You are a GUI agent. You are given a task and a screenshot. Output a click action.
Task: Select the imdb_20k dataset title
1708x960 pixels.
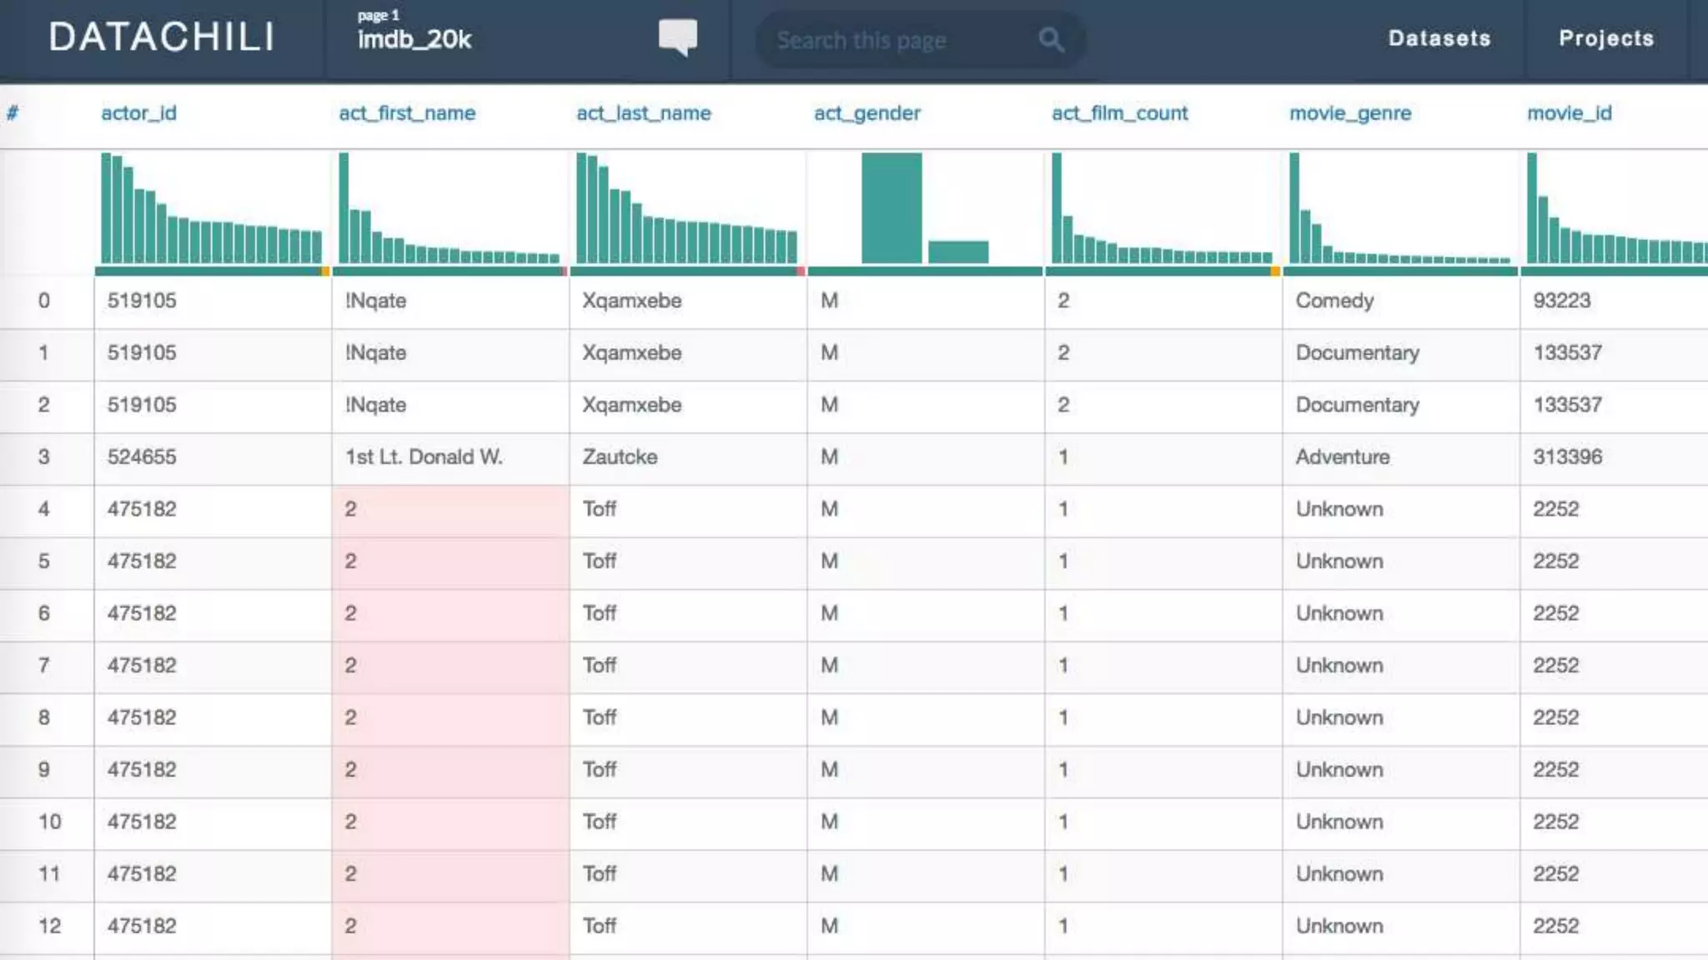[414, 39]
